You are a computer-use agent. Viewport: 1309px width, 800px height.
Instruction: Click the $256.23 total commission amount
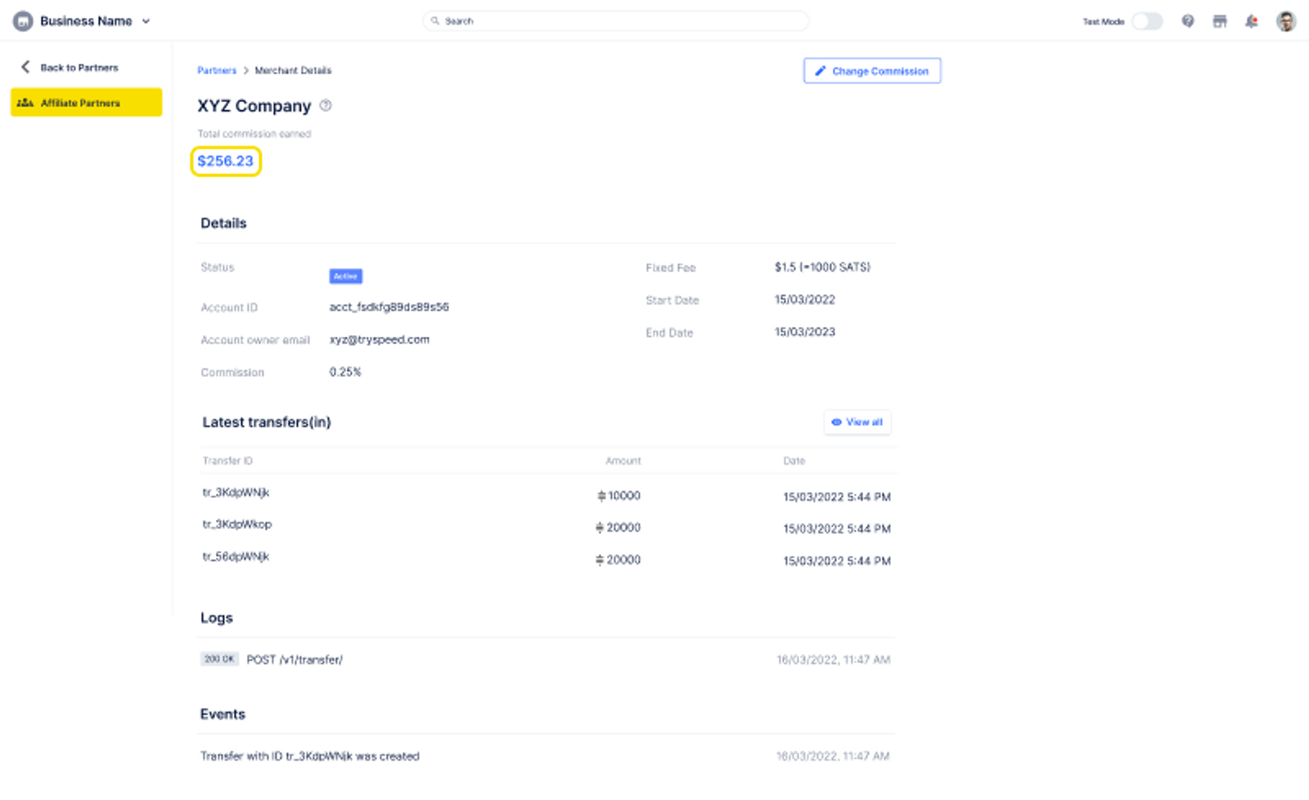click(225, 161)
